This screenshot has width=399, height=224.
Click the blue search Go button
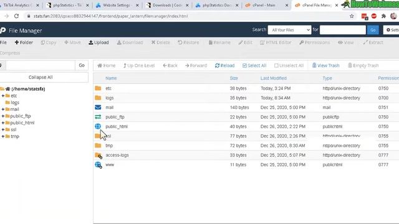(373, 30)
